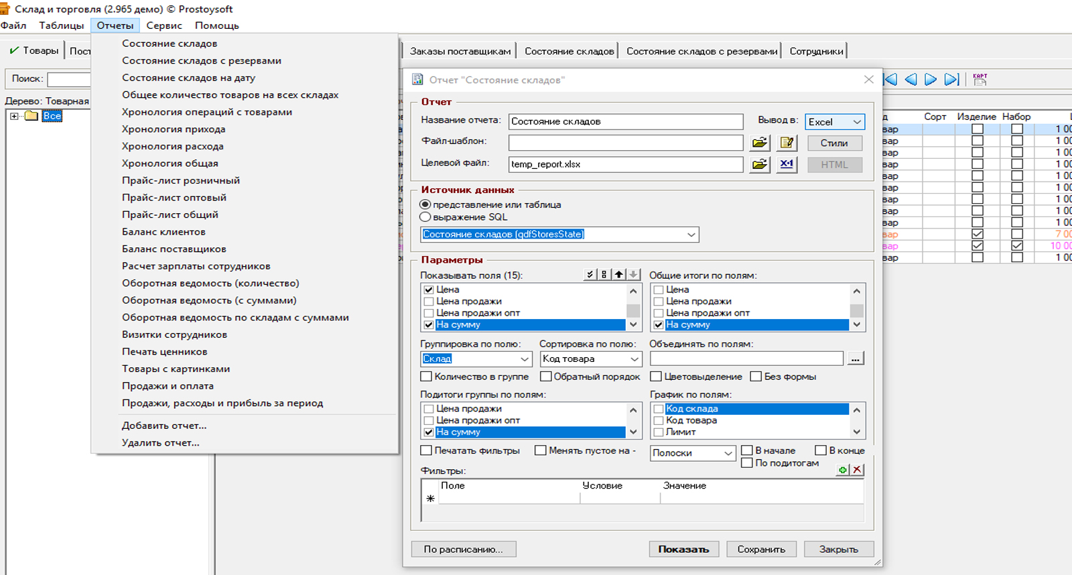This screenshot has height=575, width=1072.
Task: Check 'По подитогам' checkbox
Action: (x=747, y=462)
